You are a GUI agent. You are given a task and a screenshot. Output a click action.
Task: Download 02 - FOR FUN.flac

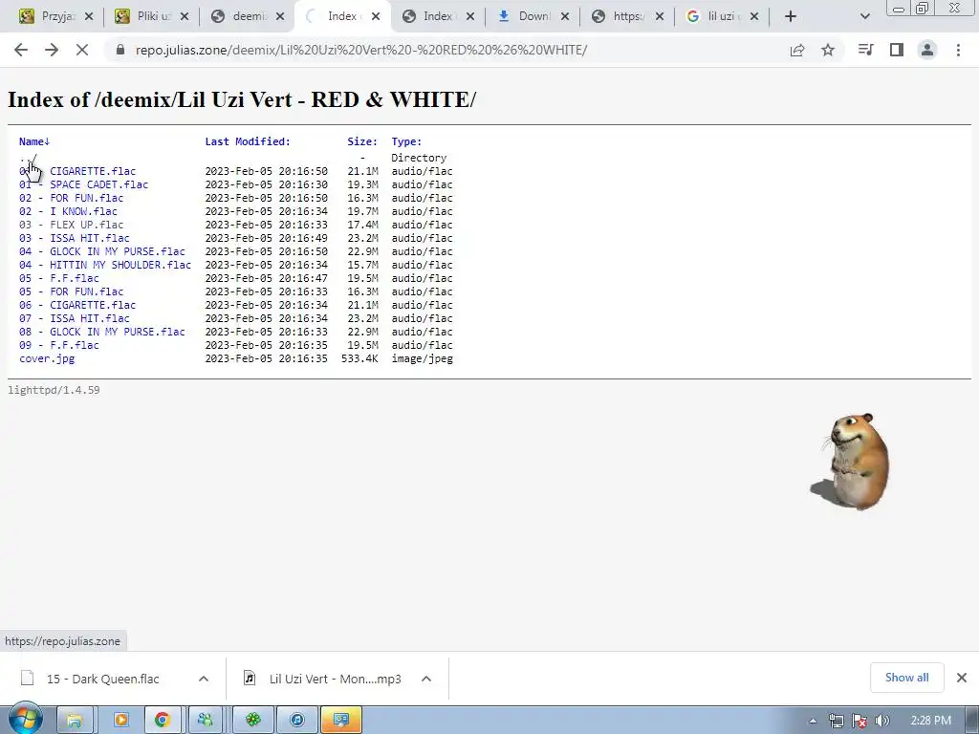tap(71, 198)
